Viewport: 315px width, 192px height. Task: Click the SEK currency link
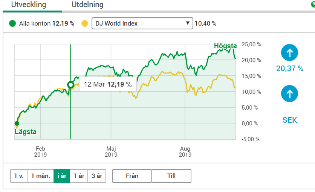click(289, 120)
